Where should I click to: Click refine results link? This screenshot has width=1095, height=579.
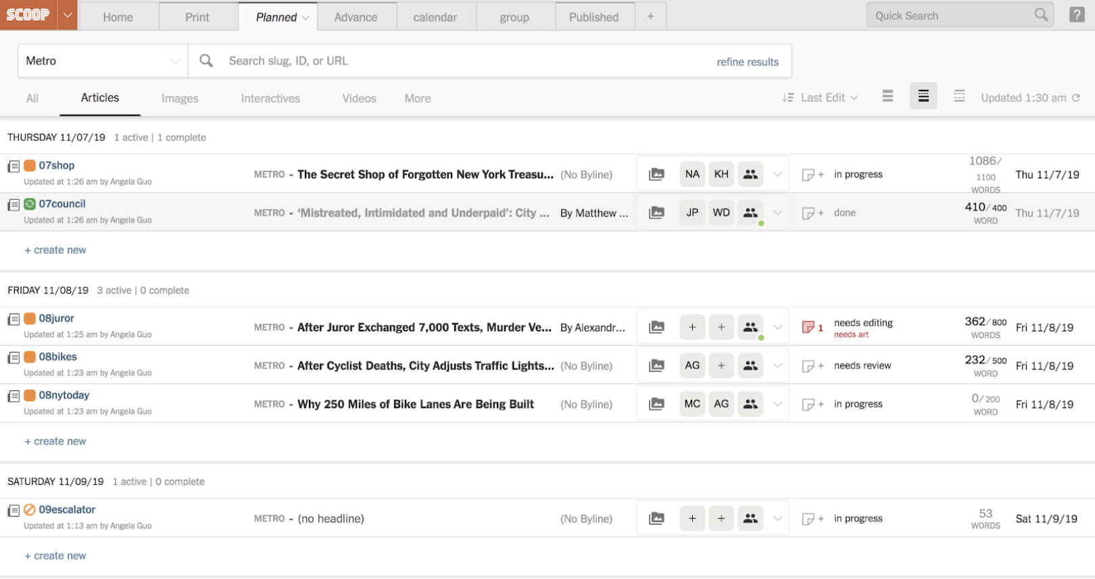(748, 62)
